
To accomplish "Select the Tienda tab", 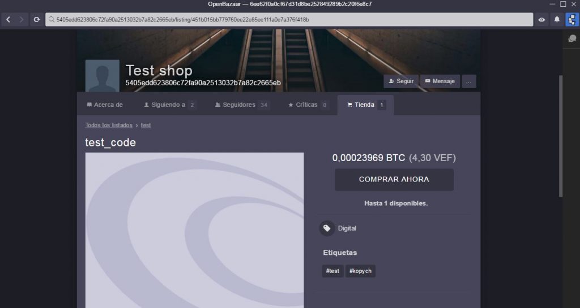I will [x=365, y=105].
